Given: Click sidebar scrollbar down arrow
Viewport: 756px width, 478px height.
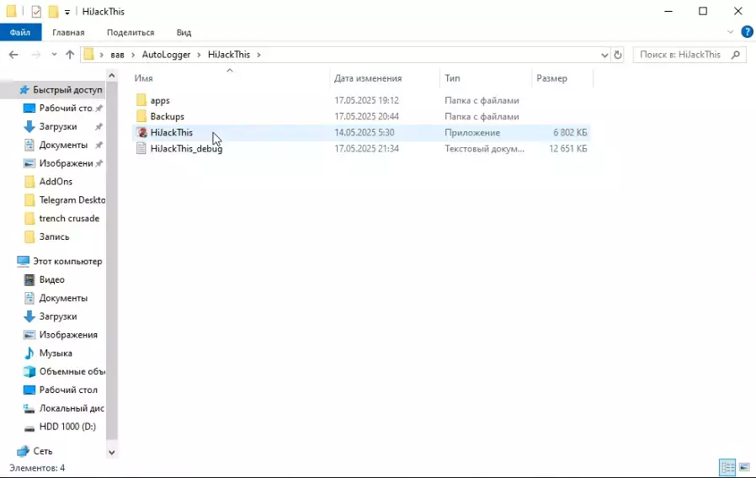Looking at the screenshot, I should click(x=111, y=453).
